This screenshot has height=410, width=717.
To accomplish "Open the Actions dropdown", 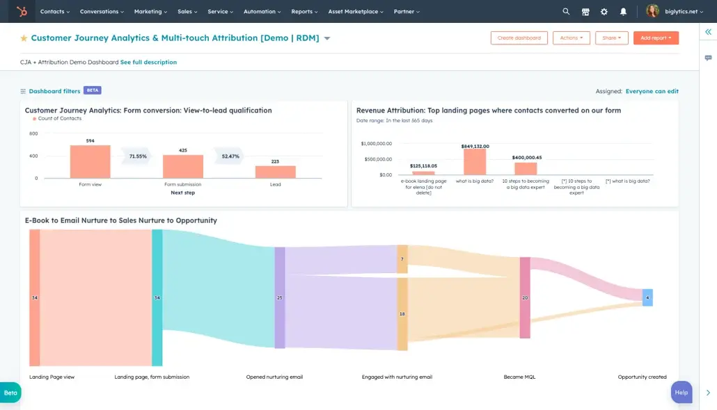I will 571,38.
